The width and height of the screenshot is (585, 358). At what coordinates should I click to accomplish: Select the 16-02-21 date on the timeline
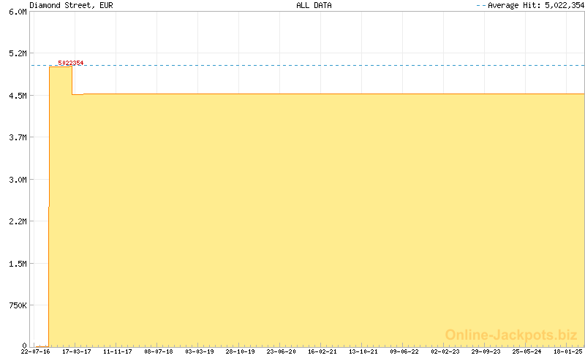(x=322, y=351)
